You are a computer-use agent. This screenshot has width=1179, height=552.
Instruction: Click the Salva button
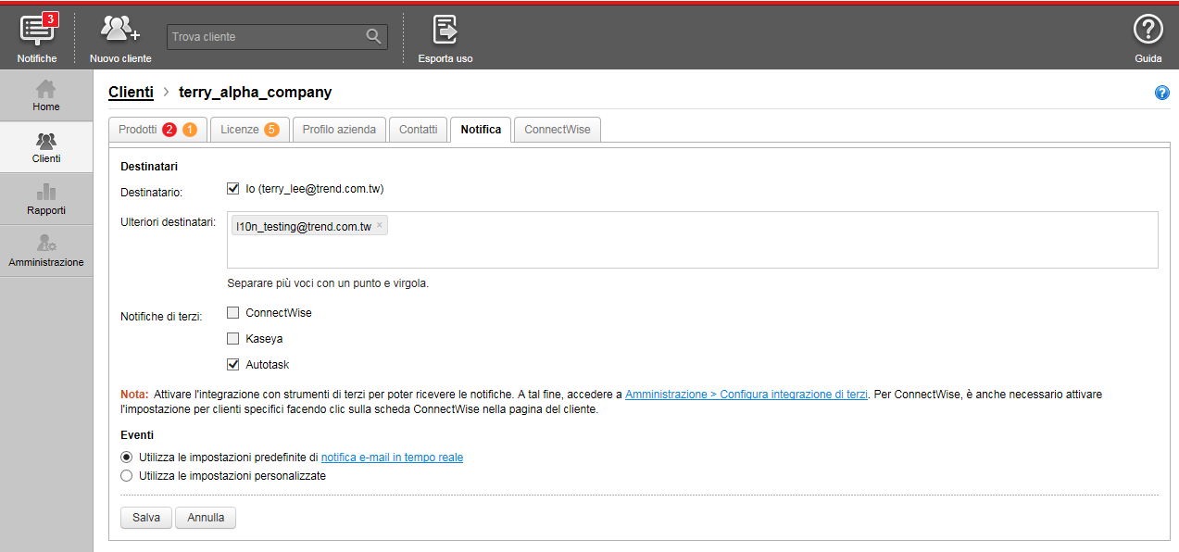point(146,518)
